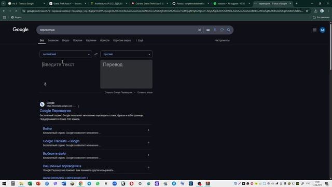Viewport: 332px width, 187px height.
Task: Open WhatsApp from the taskbar
Action: 98,183
